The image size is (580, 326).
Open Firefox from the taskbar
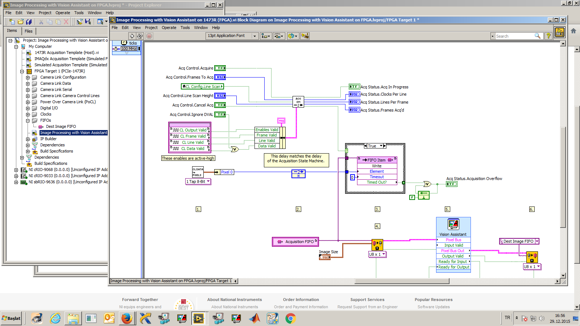127,318
